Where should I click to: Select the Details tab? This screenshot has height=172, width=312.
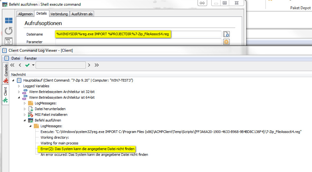coord(41,13)
